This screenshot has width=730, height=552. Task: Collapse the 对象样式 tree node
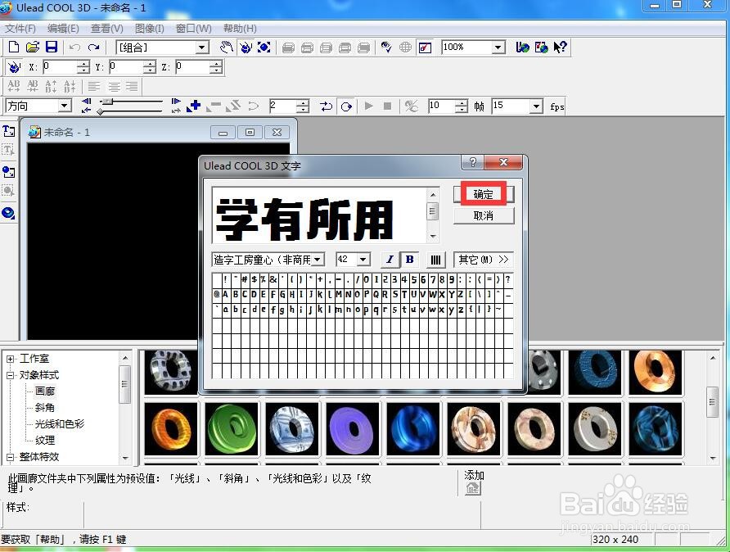pyautogui.click(x=10, y=375)
